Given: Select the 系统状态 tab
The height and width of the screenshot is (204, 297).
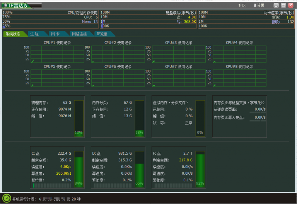Looking at the screenshot, I should tap(14, 34).
